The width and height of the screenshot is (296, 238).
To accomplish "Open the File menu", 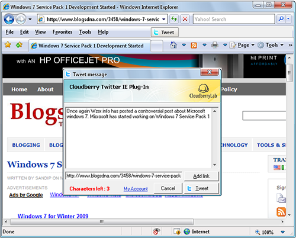I will point(9,32).
